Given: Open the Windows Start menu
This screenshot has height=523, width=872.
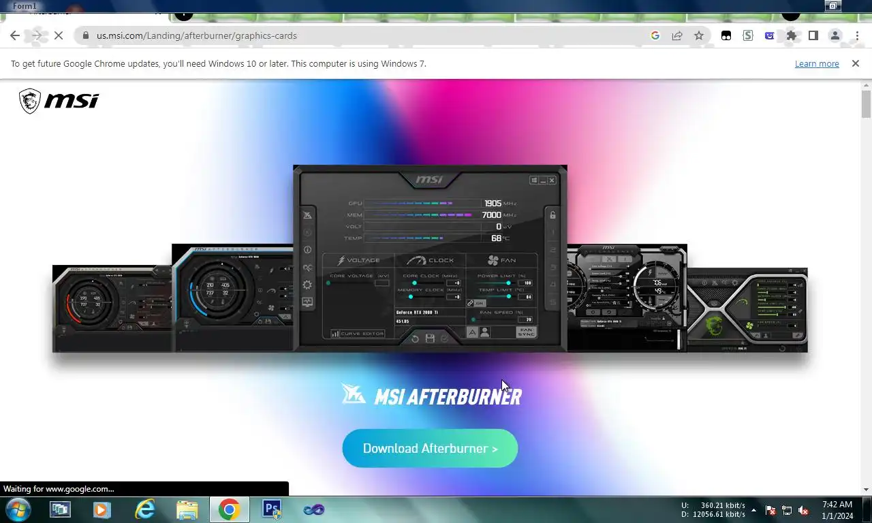Looking at the screenshot, I should 16,509.
